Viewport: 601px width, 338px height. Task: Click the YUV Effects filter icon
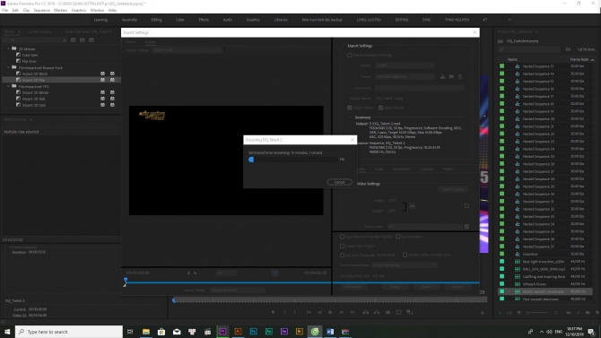[91, 39]
